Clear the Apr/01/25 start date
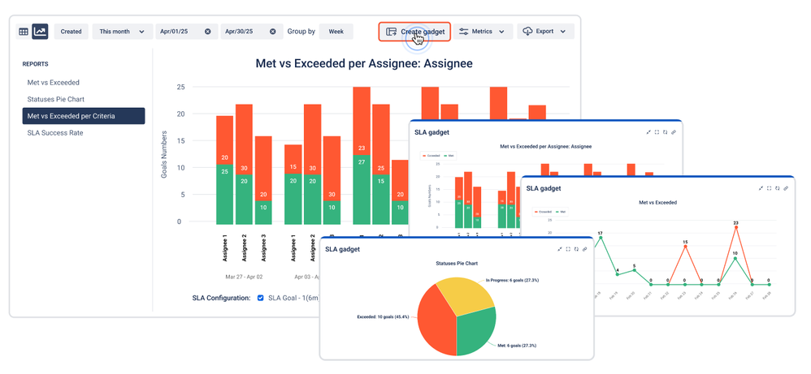811x374 pixels. pyautogui.click(x=207, y=32)
